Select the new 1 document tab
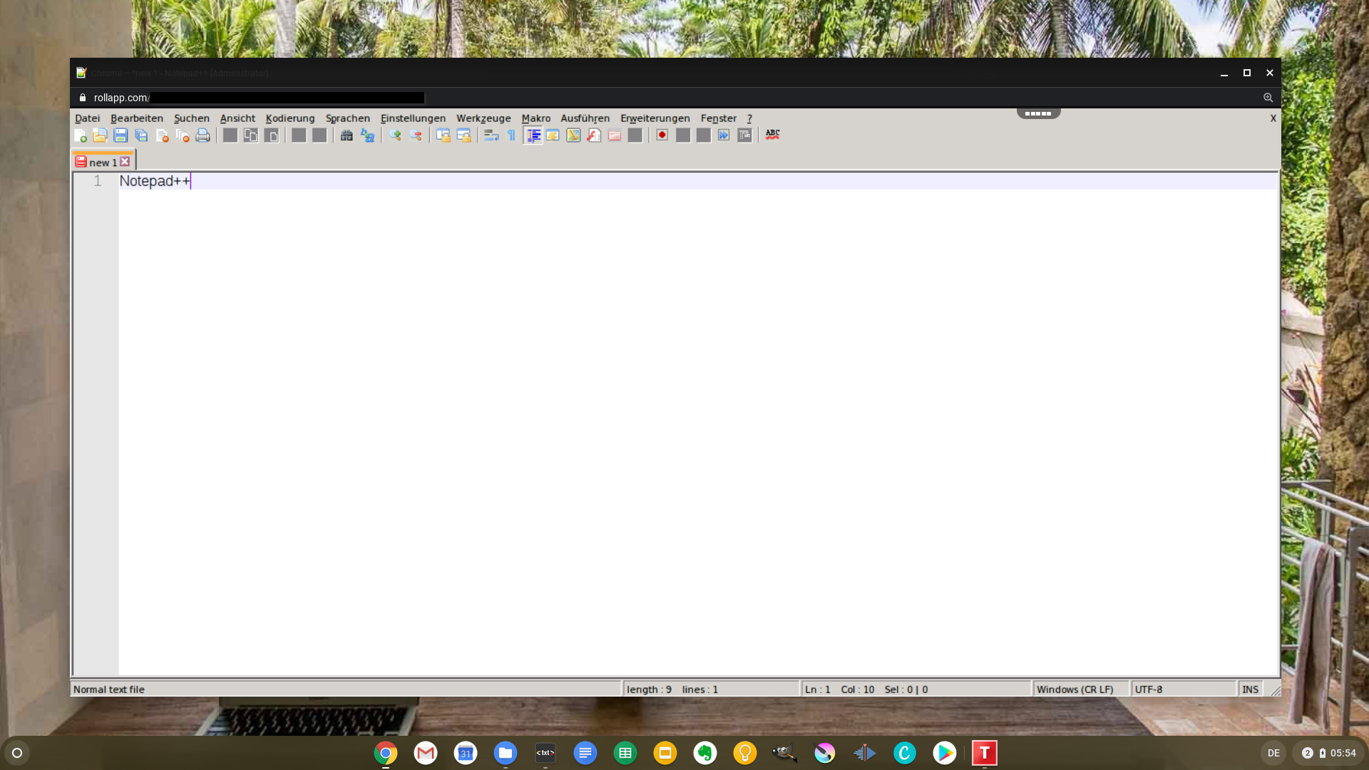 [x=103, y=163]
